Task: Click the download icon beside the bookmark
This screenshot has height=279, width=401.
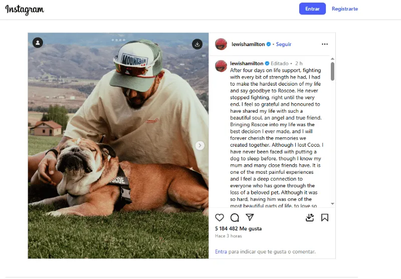Action: tap(310, 217)
